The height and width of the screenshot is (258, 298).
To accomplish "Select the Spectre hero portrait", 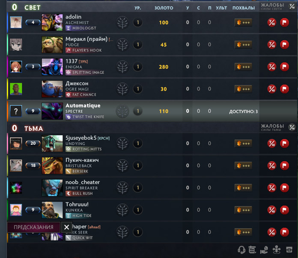I will tap(52, 111).
